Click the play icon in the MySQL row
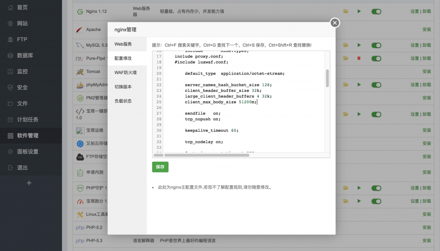The width and height of the screenshot is (440, 251). [359, 45]
